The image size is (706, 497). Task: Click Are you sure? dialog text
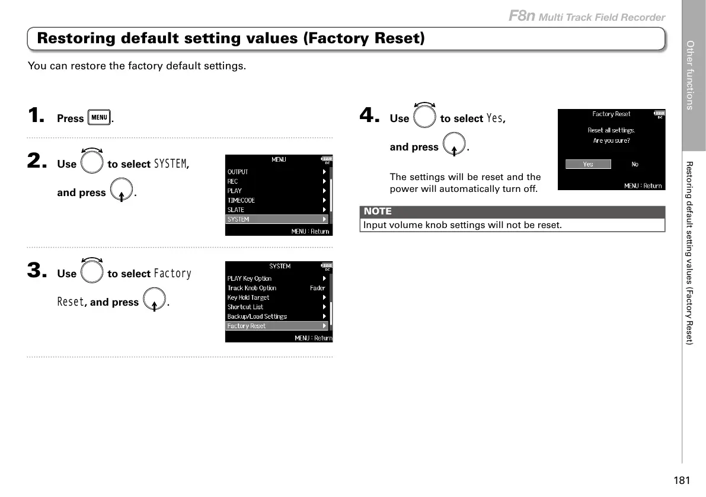pos(611,140)
